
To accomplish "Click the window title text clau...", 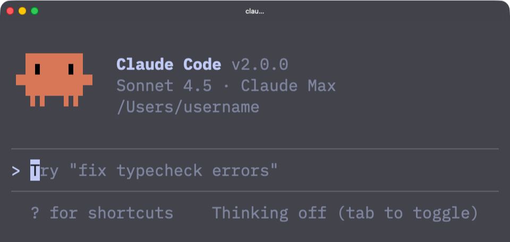I will point(254,11).
